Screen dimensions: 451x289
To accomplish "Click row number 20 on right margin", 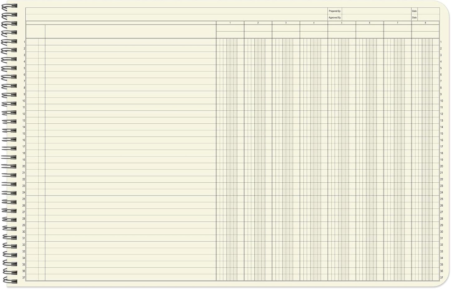I will [x=441, y=166].
